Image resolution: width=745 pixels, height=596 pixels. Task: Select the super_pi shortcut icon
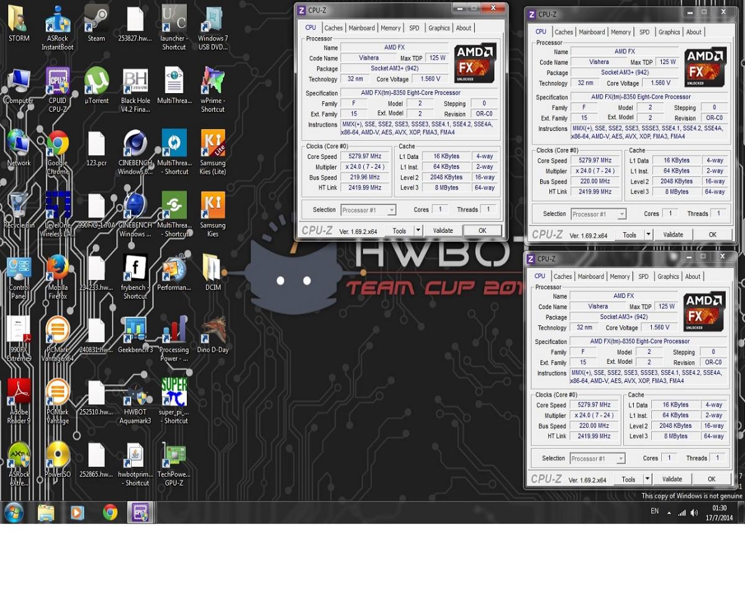coord(174,402)
